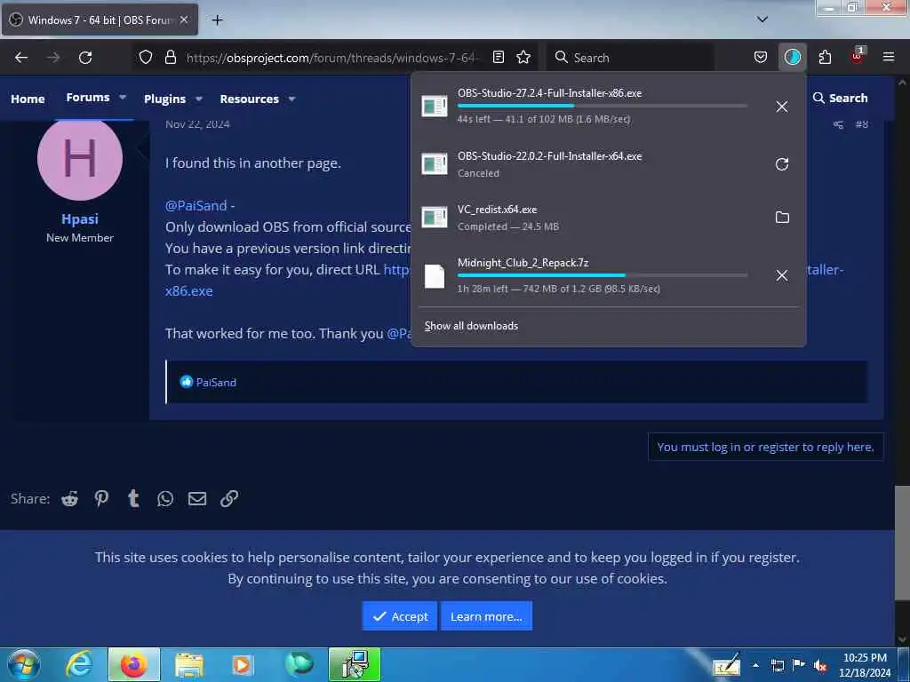
Task: Click Learn more about cookies
Action: 486,616
